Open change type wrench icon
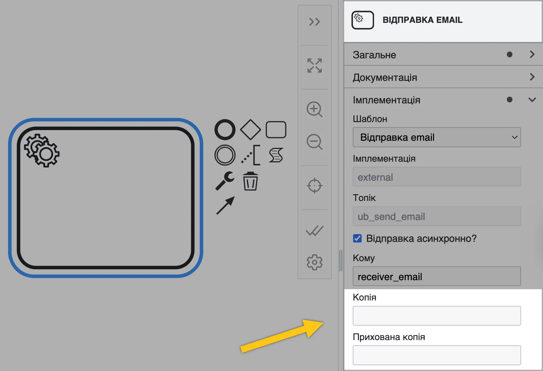This screenshot has width=543, height=371. (x=225, y=181)
